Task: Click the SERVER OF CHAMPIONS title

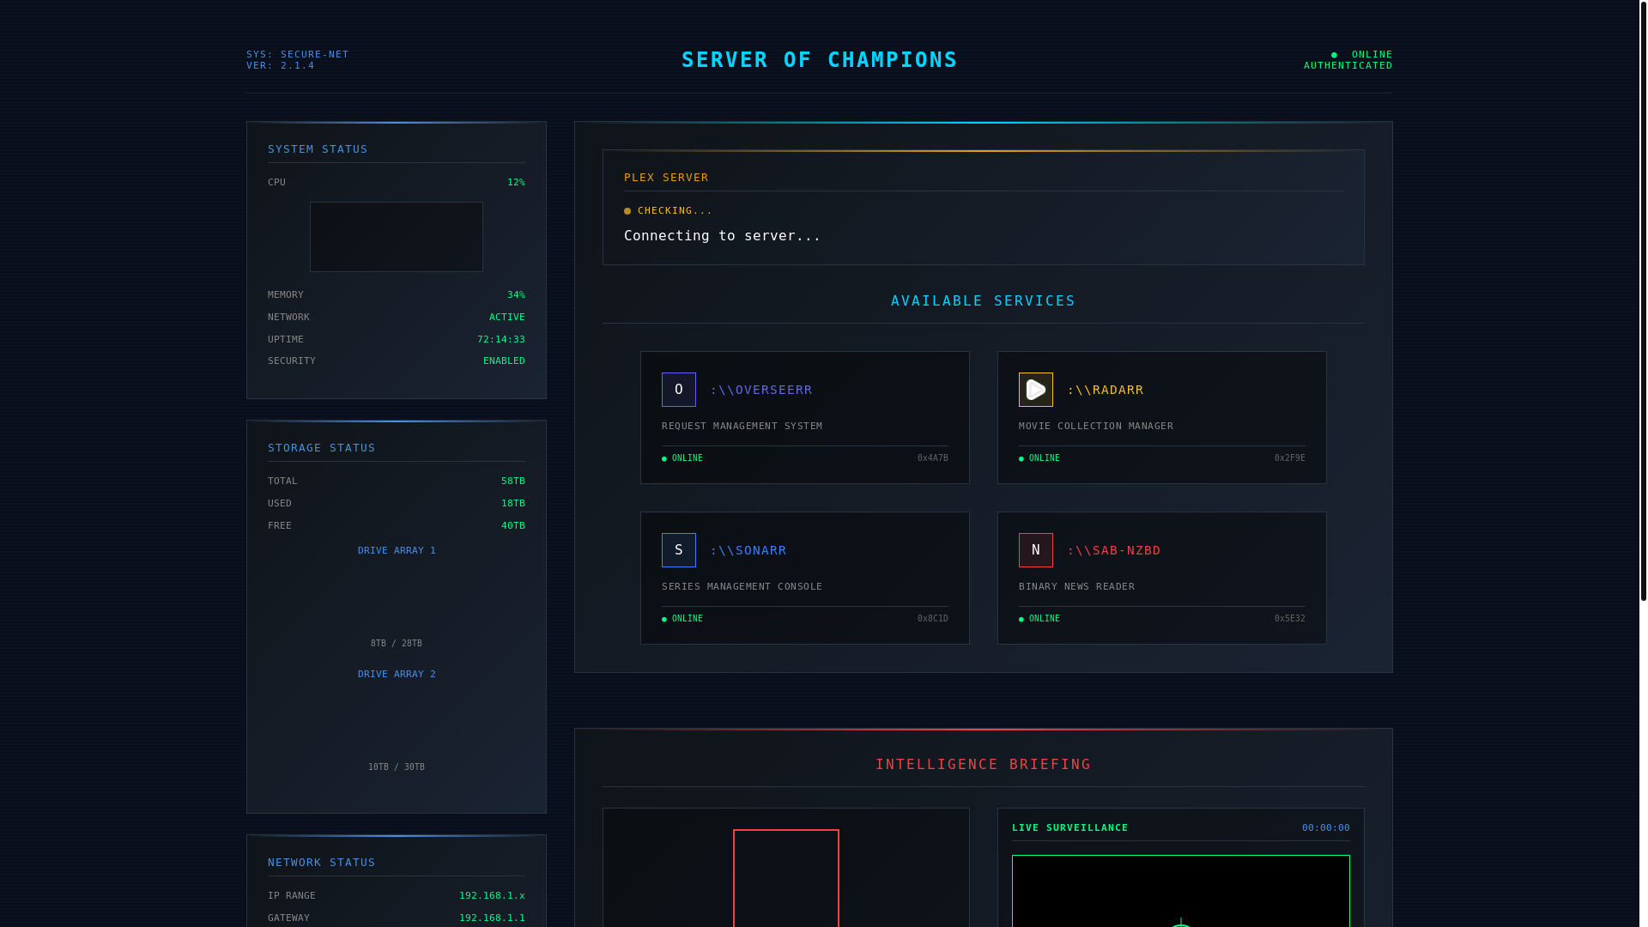Action: (x=819, y=60)
